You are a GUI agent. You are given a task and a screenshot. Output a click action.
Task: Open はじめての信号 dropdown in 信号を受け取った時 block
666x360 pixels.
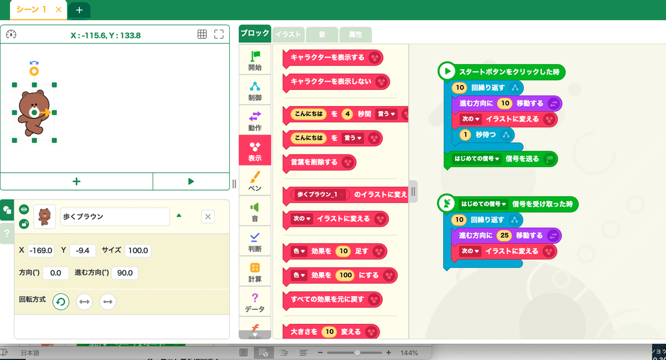(484, 204)
